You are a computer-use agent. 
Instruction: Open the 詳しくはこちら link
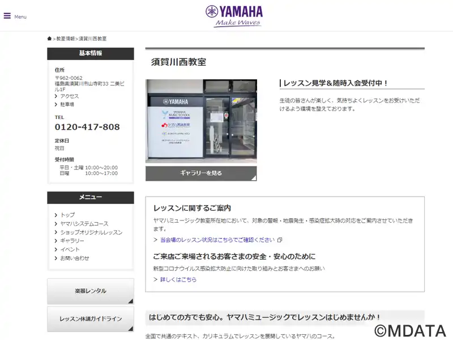click(x=178, y=279)
